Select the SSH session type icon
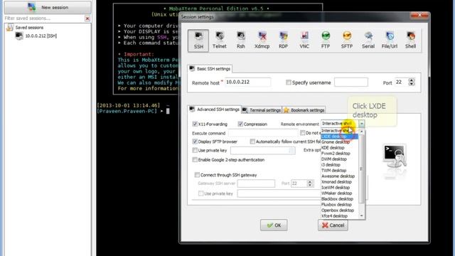Screen dimensions: 455x256 click(x=198, y=41)
